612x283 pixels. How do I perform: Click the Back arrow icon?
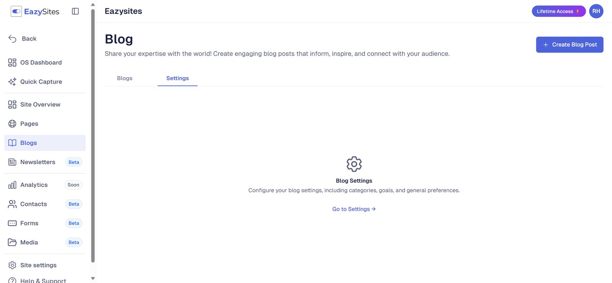[12, 39]
